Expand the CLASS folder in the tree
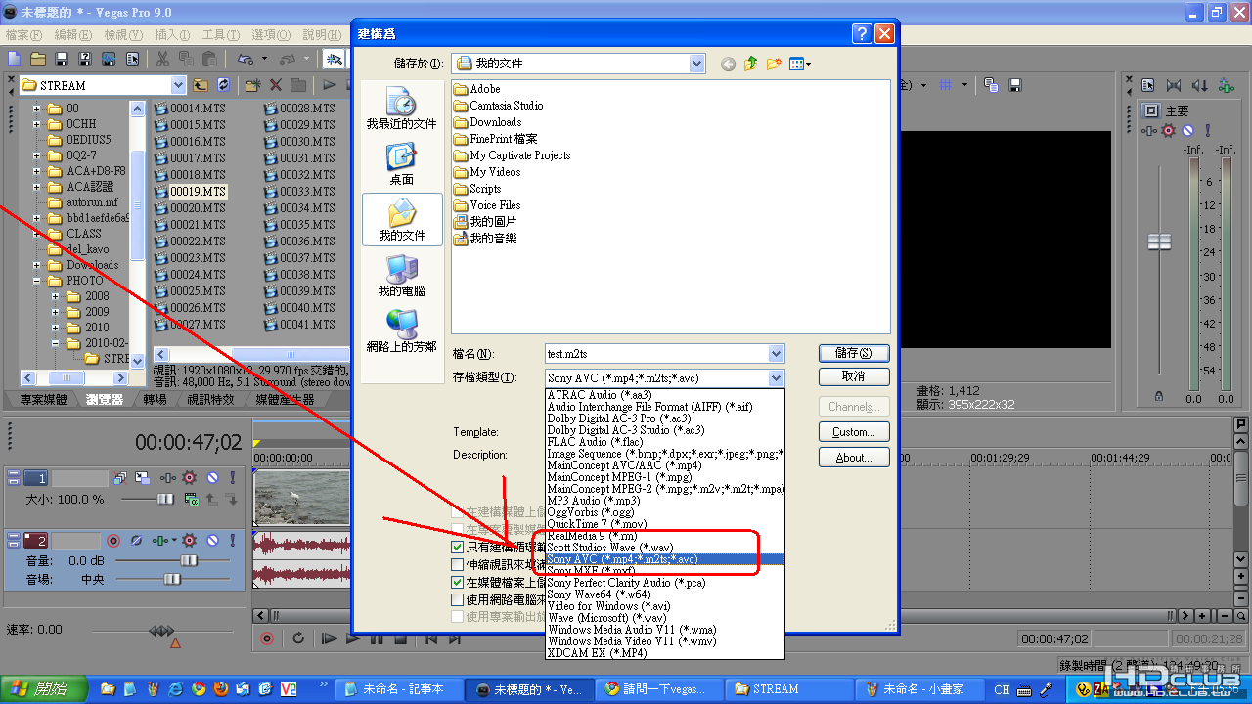The width and height of the screenshot is (1252, 704). point(36,234)
